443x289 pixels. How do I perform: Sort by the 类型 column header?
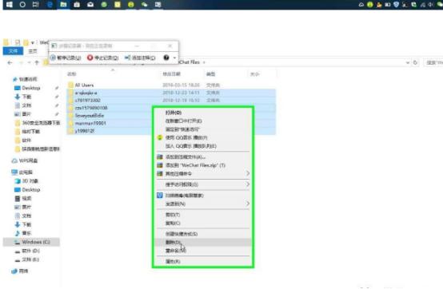point(211,74)
